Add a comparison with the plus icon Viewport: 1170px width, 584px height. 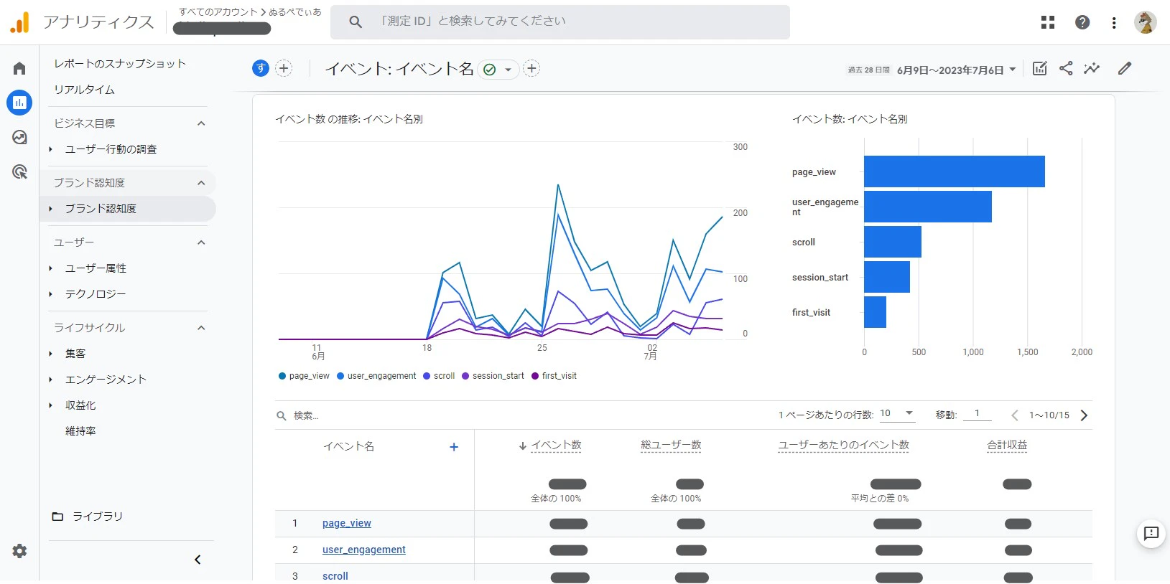click(x=284, y=68)
